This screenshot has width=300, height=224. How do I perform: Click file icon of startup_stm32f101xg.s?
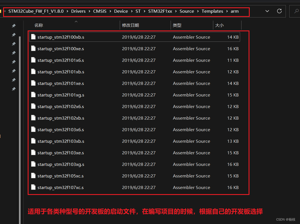33,95
